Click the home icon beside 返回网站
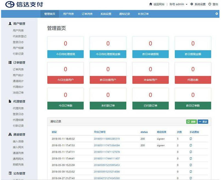 tap(150, 4)
